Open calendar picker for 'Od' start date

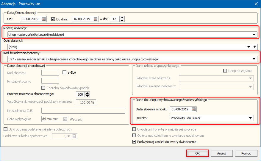point(44,19)
